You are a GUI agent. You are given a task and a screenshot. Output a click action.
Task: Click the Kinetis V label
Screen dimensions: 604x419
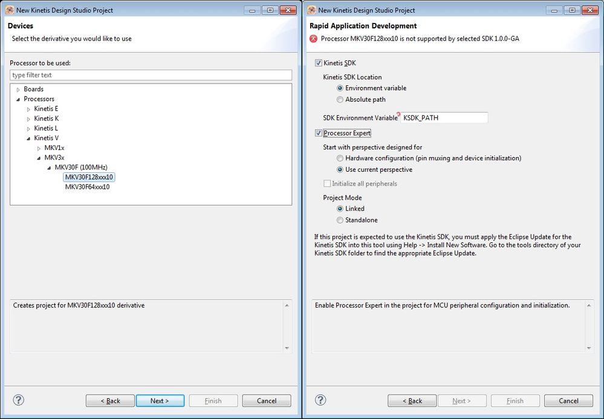point(46,138)
